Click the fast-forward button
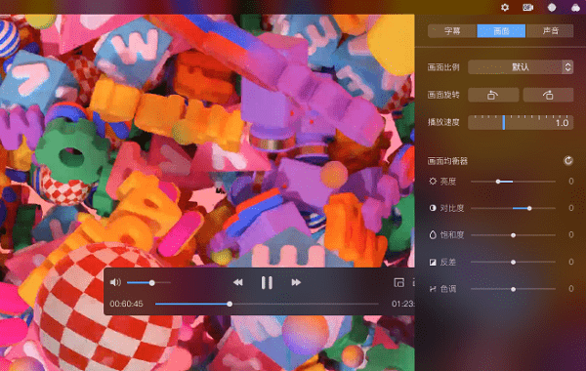This screenshot has width=586, height=371. coord(296,282)
